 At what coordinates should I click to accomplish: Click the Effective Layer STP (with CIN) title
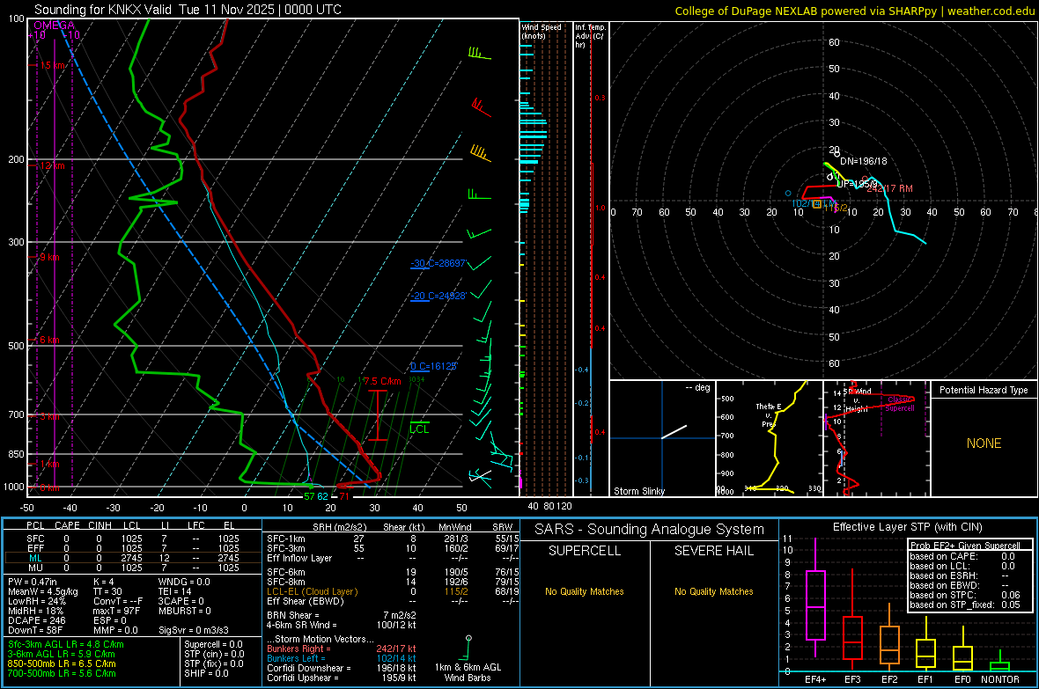pyautogui.click(x=907, y=527)
